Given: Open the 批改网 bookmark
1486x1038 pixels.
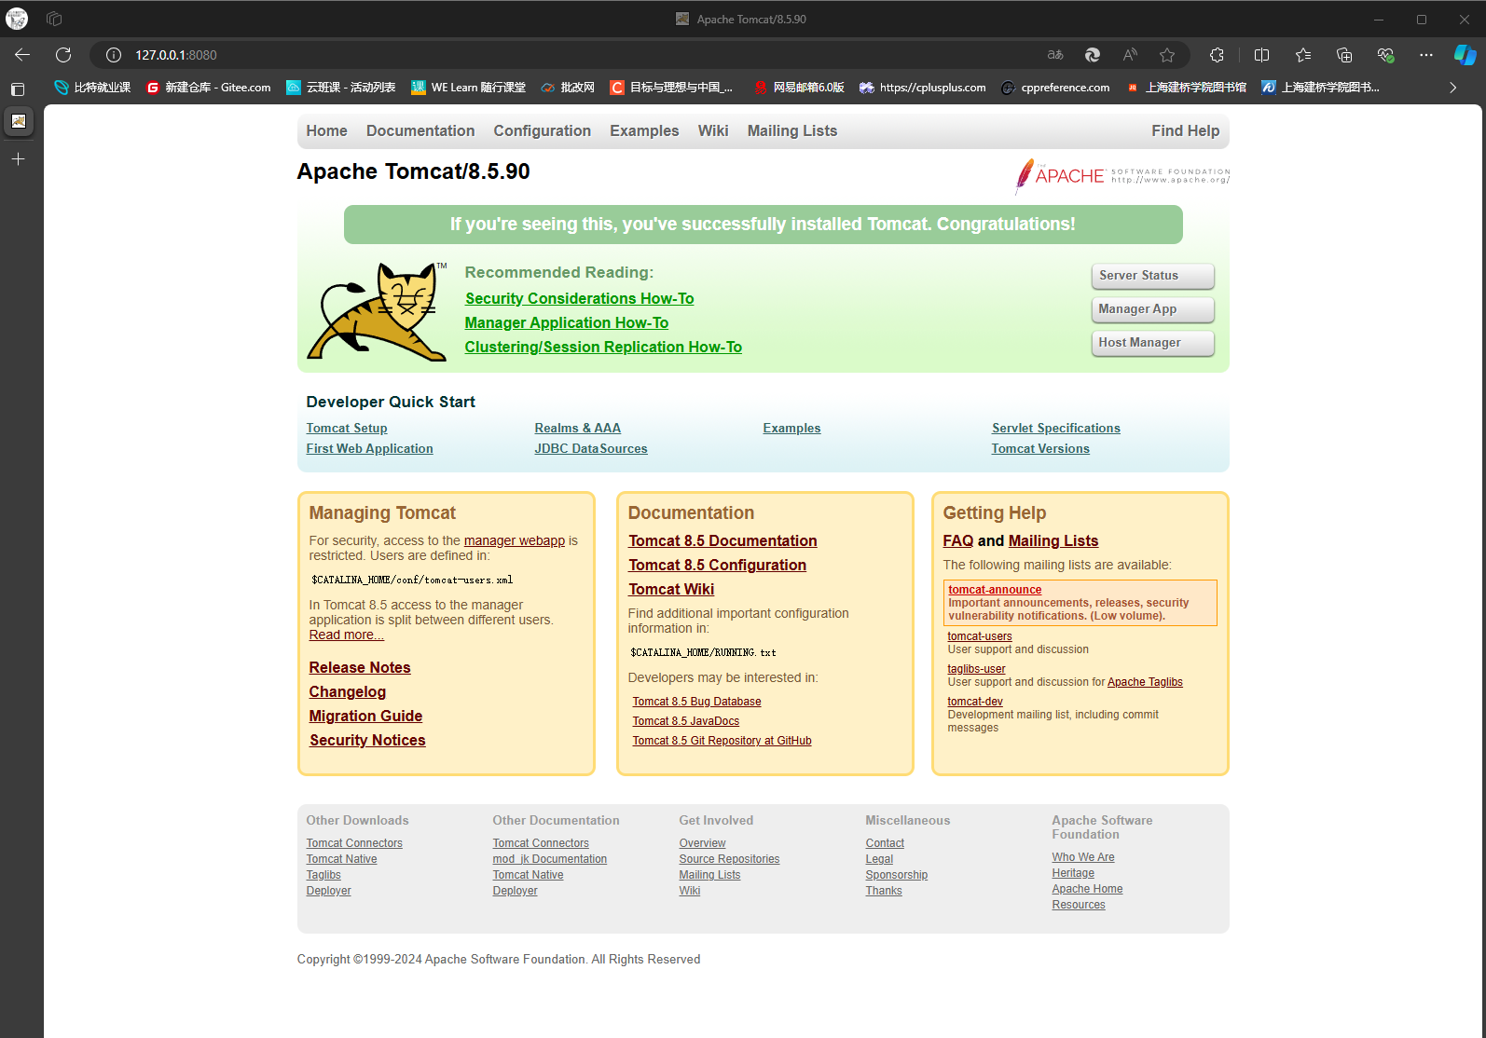Looking at the screenshot, I should click(568, 88).
